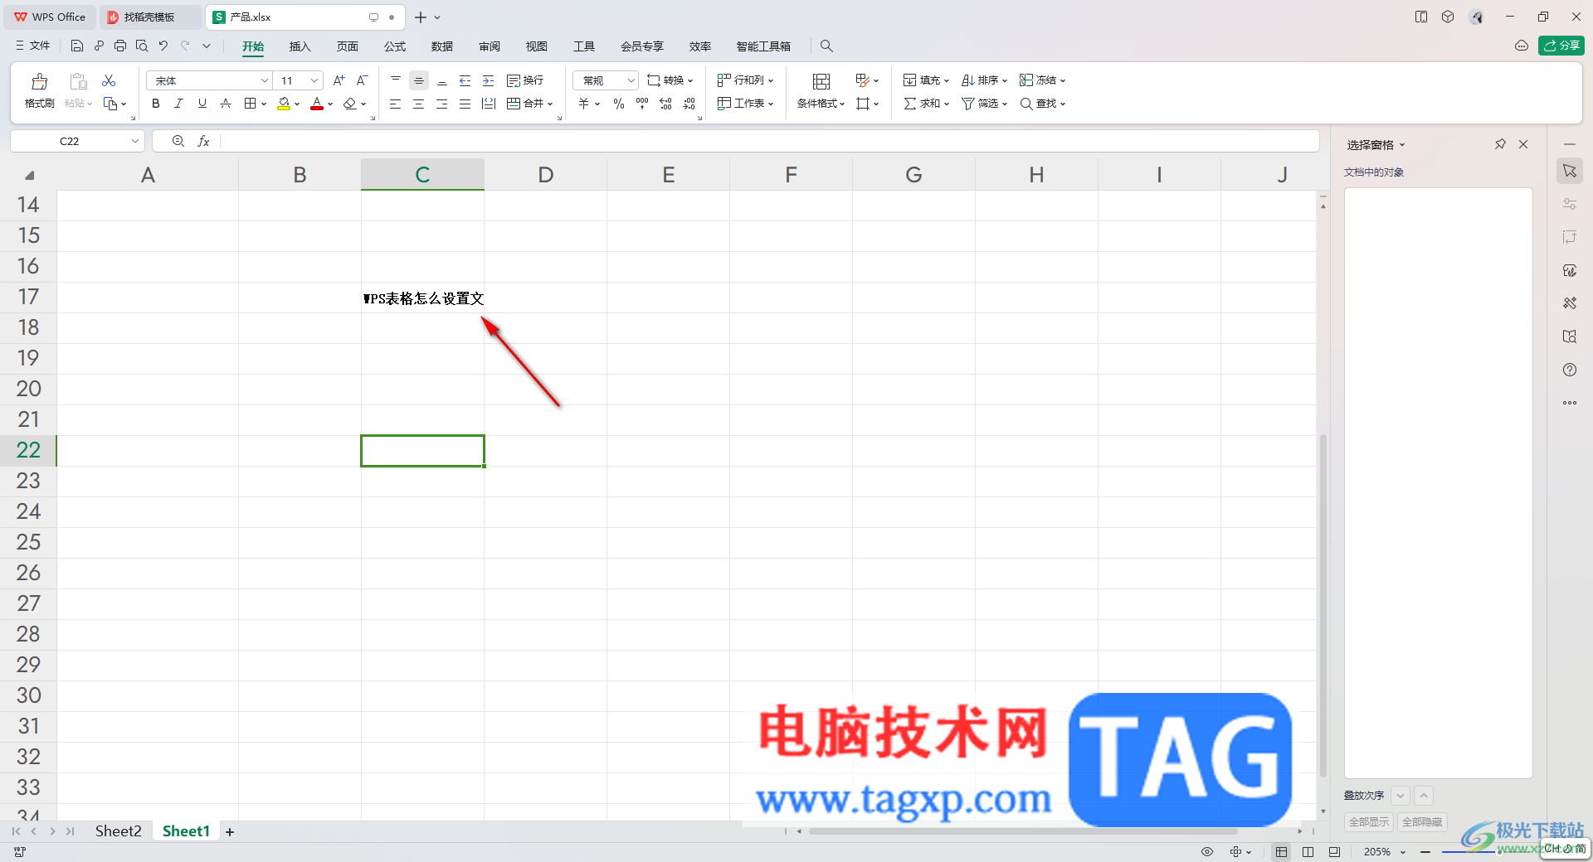Click the insert function fx icon
1593x862 pixels.
[203, 142]
